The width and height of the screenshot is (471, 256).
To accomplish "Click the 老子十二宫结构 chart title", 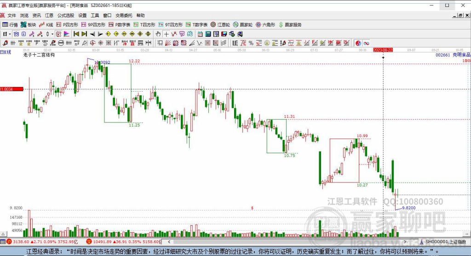I will [x=39, y=55].
